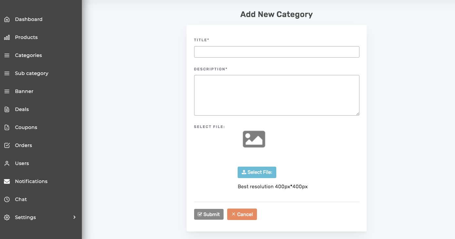
Task: Click the blue Select File button
Action: click(257, 172)
